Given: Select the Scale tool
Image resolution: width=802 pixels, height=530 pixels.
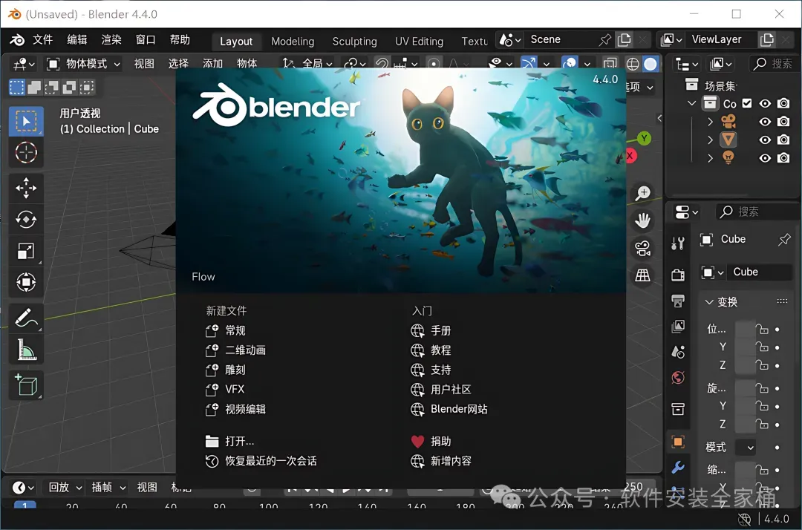Looking at the screenshot, I should [25, 251].
